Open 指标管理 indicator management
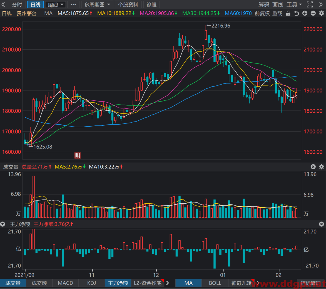This screenshot has width=326, height=289. 311,283
